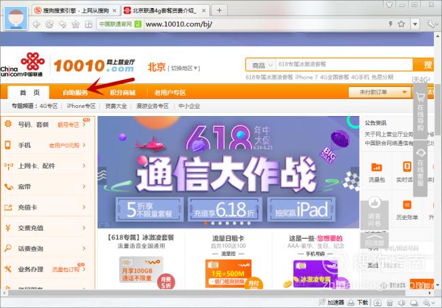442x308 pixels.
Task: Click the 手机 phone icon in sidebar
Action: (7, 145)
